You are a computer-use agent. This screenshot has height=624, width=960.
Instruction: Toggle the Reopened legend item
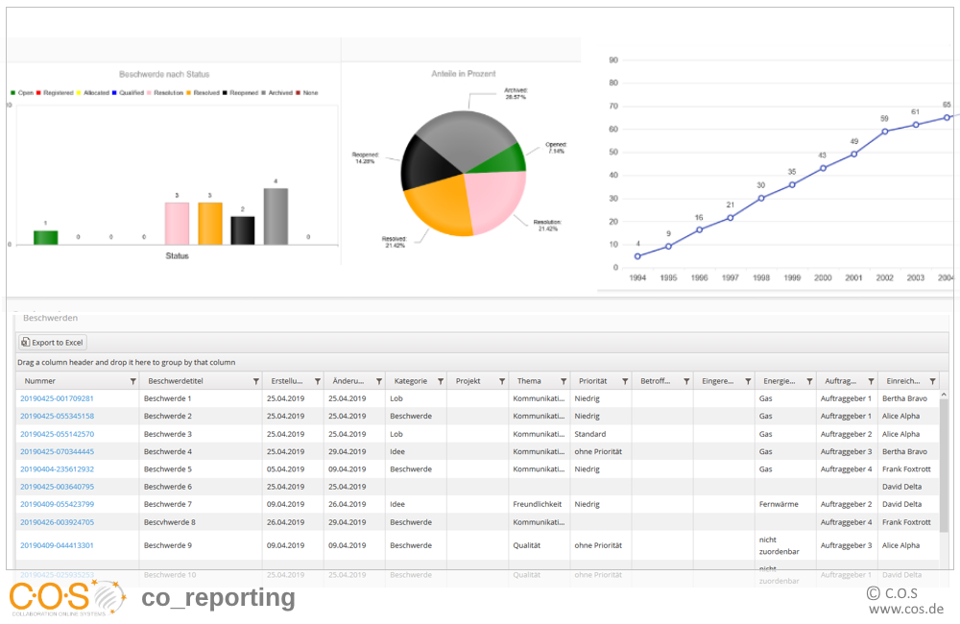point(240,93)
